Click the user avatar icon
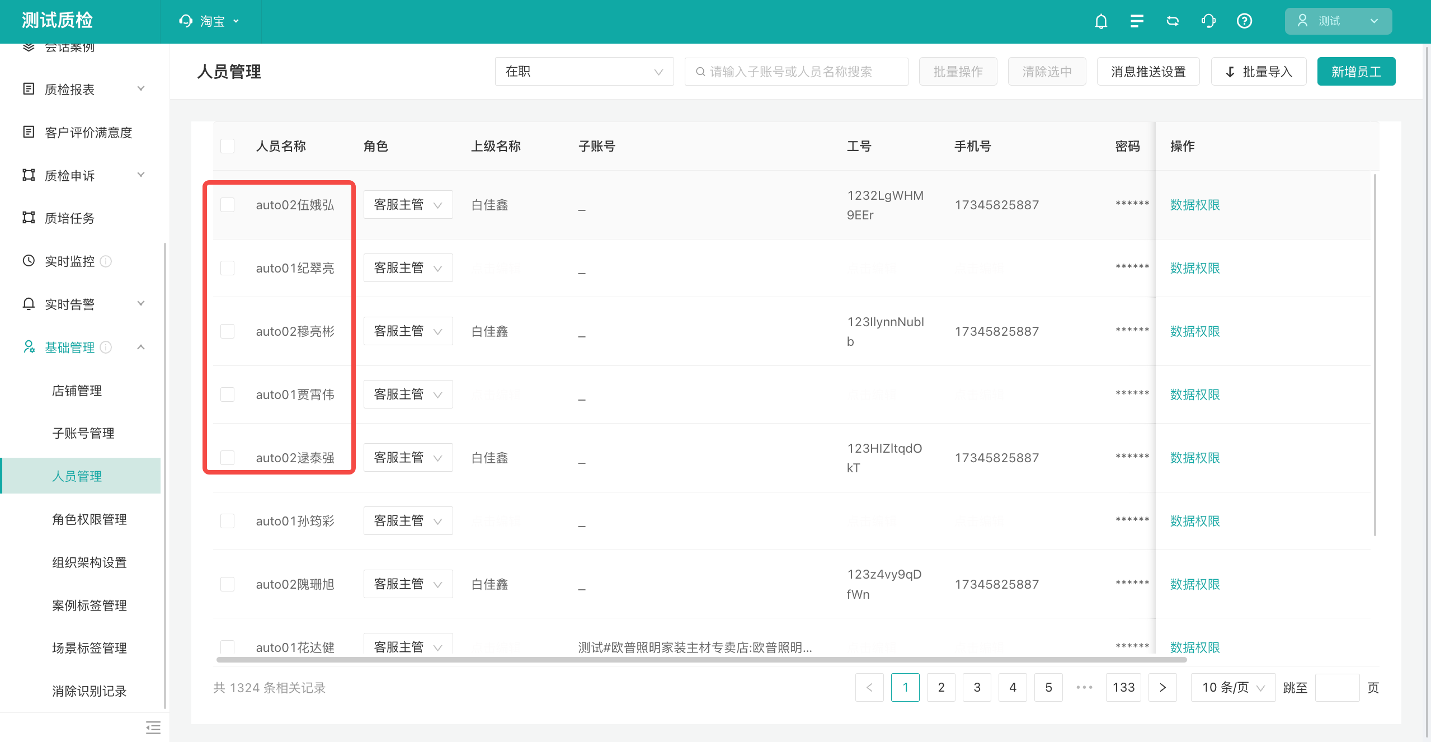This screenshot has width=1431, height=742. pos(1302,21)
